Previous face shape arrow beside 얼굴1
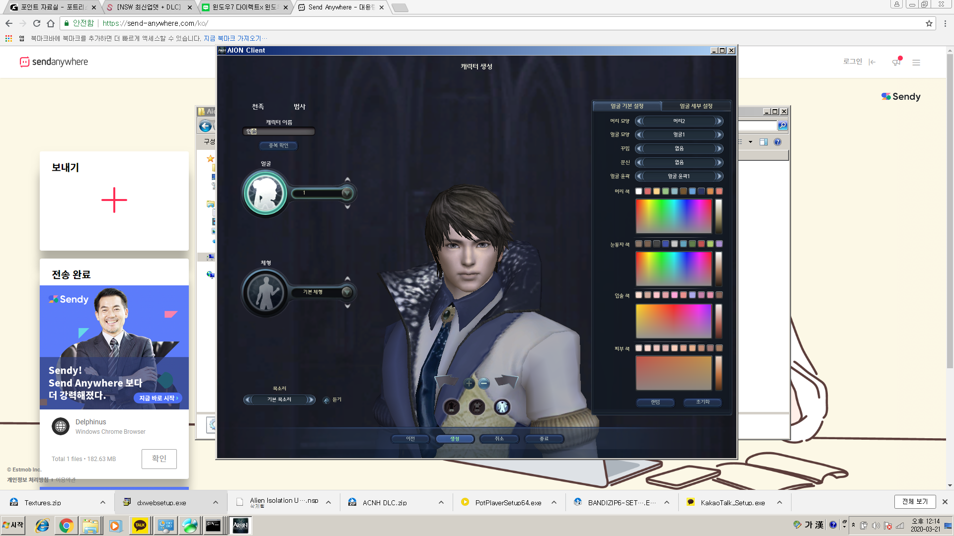Image resolution: width=954 pixels, height=536 pixels. [x=639, y=134]
